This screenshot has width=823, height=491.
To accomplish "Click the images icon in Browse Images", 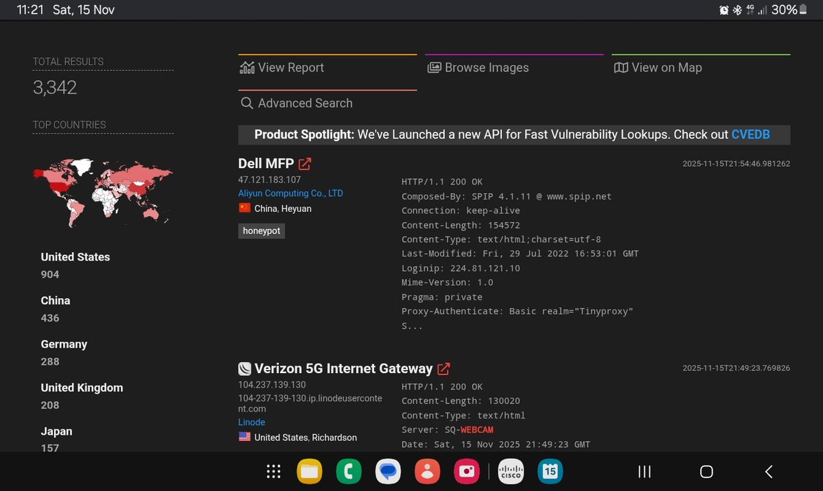I will (434, 68).
